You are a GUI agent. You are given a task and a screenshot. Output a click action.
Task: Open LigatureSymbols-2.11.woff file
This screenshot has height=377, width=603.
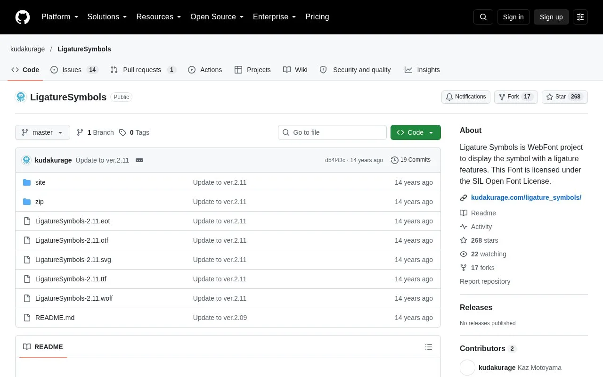tap(74, 298)
